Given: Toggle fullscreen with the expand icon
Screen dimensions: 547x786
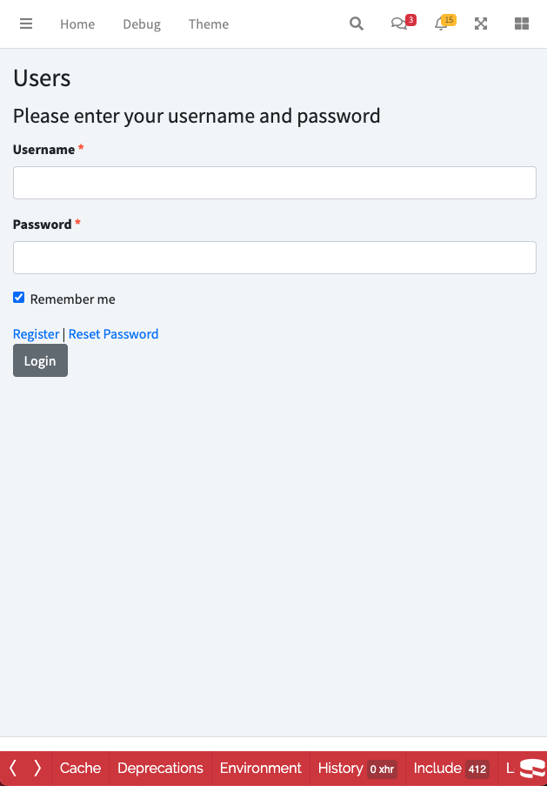Looking at the screenshot, I should click(481, 24).
